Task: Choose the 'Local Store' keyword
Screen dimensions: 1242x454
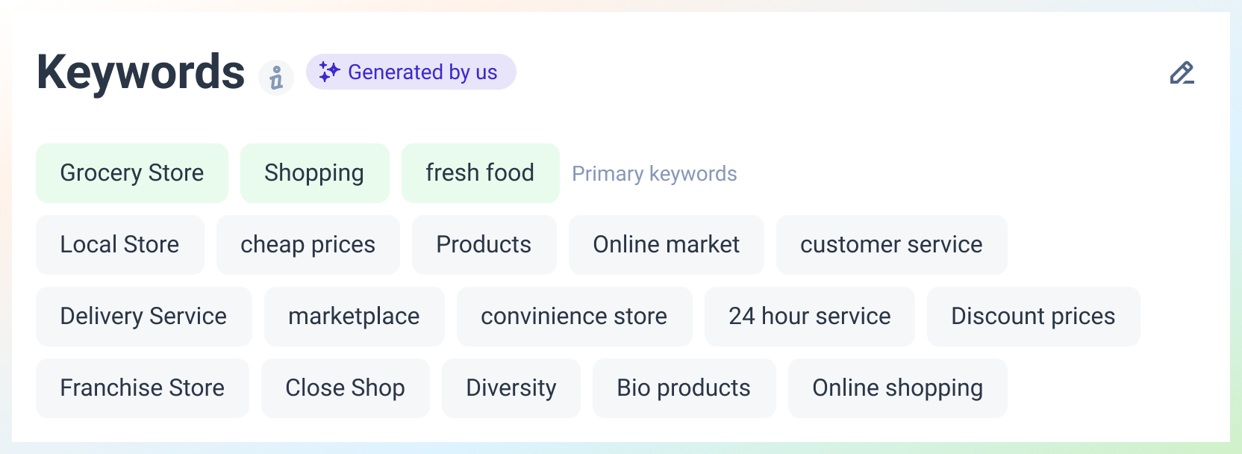Action: click(119, 245)
